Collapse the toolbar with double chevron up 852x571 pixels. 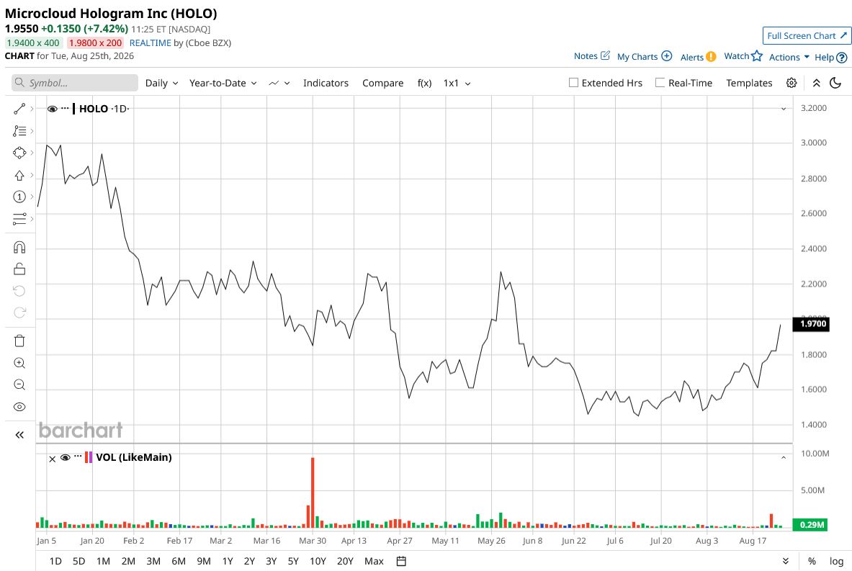pos(816,83)
